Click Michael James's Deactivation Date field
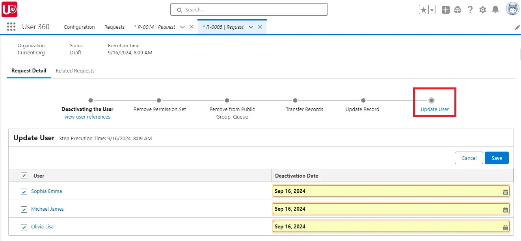Image resolution: width=521 pixels, height=241 pixels. click(x=391, y=209)
